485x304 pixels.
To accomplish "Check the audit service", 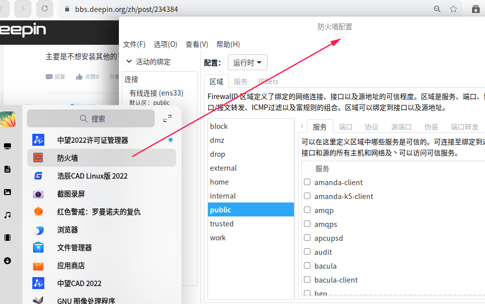I will pyautogui.click(x=307, y=252).
